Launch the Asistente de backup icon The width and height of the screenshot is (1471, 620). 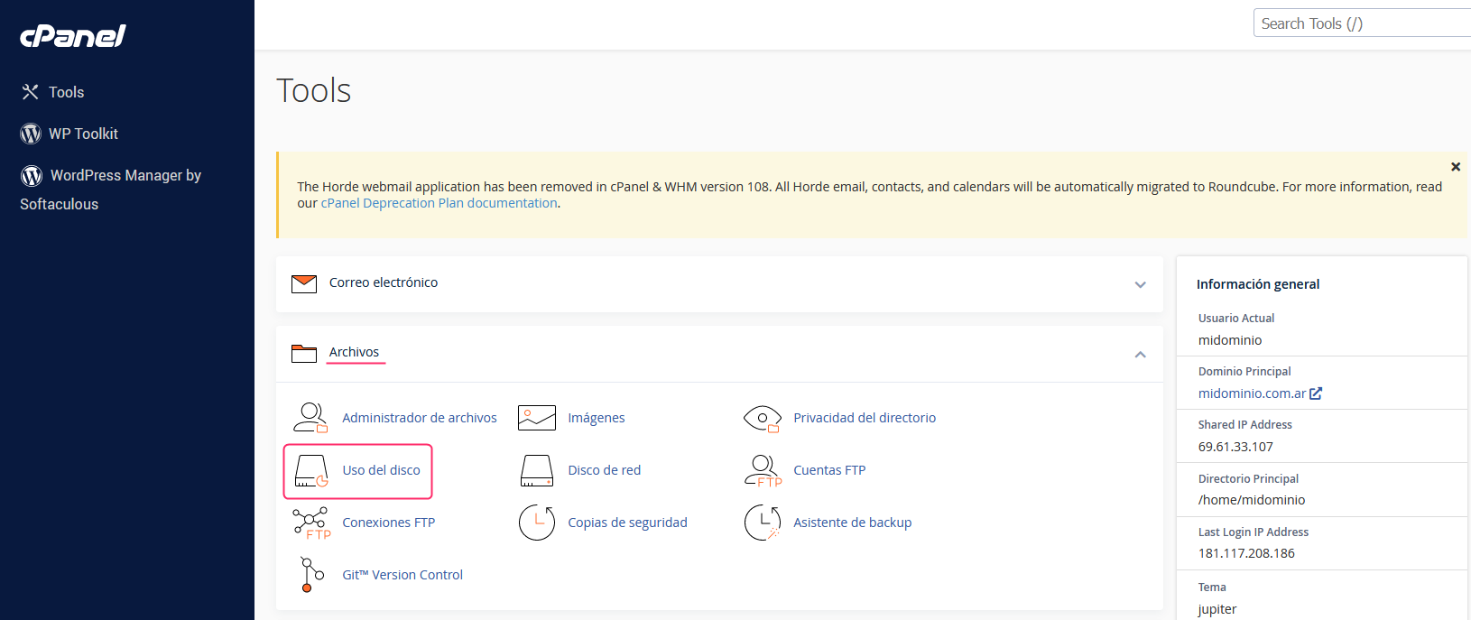pos(762,523)
